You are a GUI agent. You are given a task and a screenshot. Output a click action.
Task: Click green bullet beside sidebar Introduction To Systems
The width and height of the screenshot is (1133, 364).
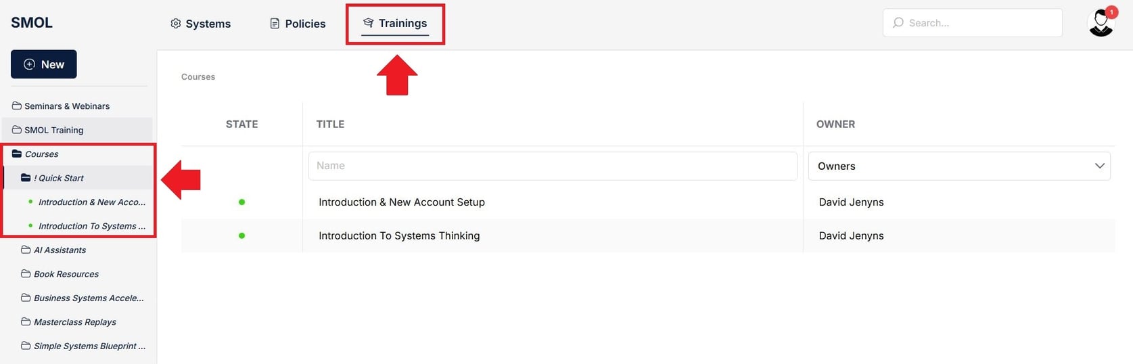pyautogui.click(x=30, y=225)
